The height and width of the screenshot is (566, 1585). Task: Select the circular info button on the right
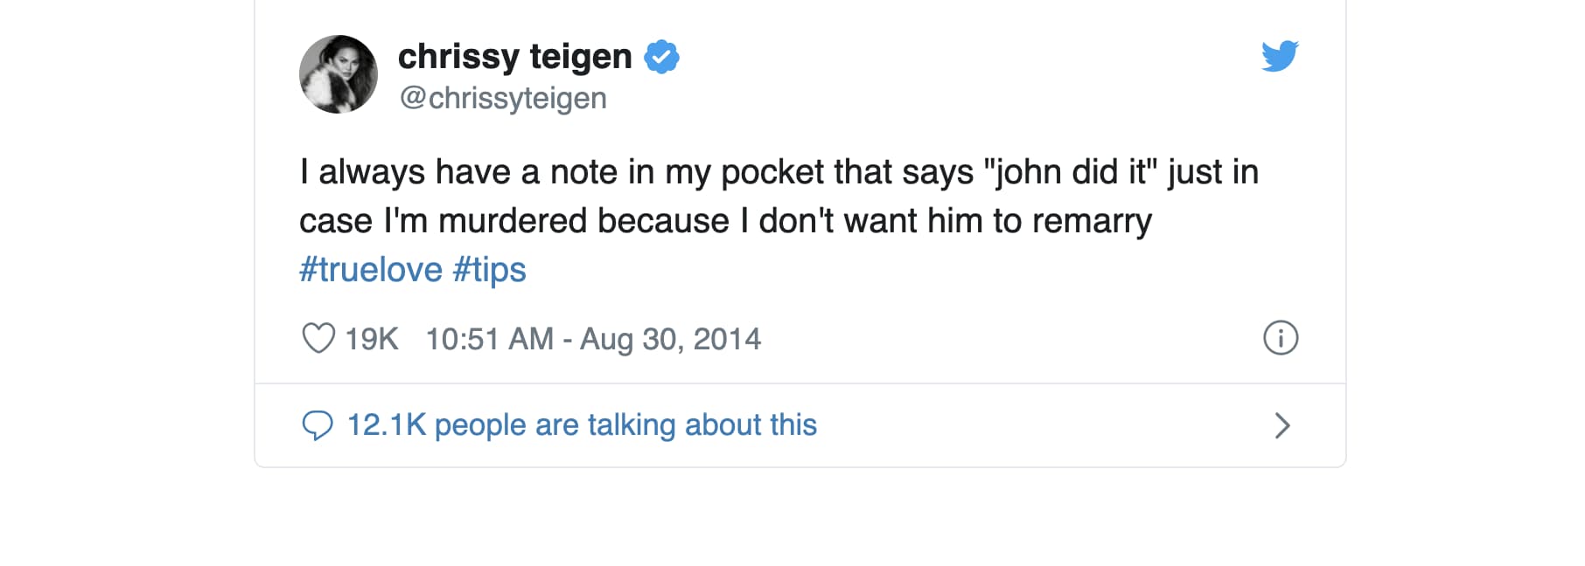click(x=1281, y=336)
